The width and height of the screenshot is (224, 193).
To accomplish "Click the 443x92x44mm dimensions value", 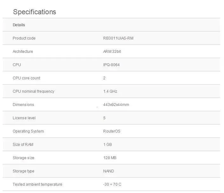I will 116,105.
